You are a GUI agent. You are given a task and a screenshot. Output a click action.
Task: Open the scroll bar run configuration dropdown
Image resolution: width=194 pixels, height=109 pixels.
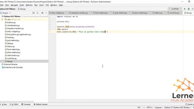click(175, 9)
